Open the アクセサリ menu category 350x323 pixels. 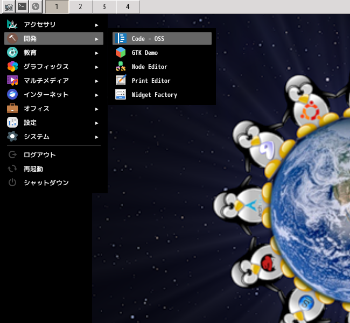(54, 25)
